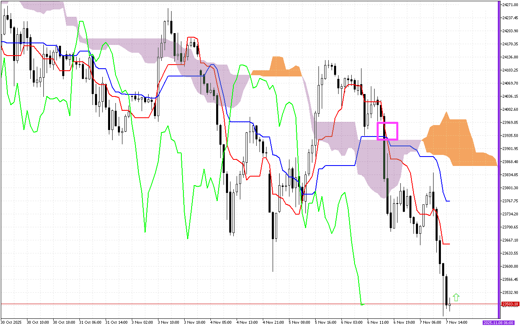Click the 24271.00 price axis label
Screen dimensions: 524x327
click(x=510, y=5)
